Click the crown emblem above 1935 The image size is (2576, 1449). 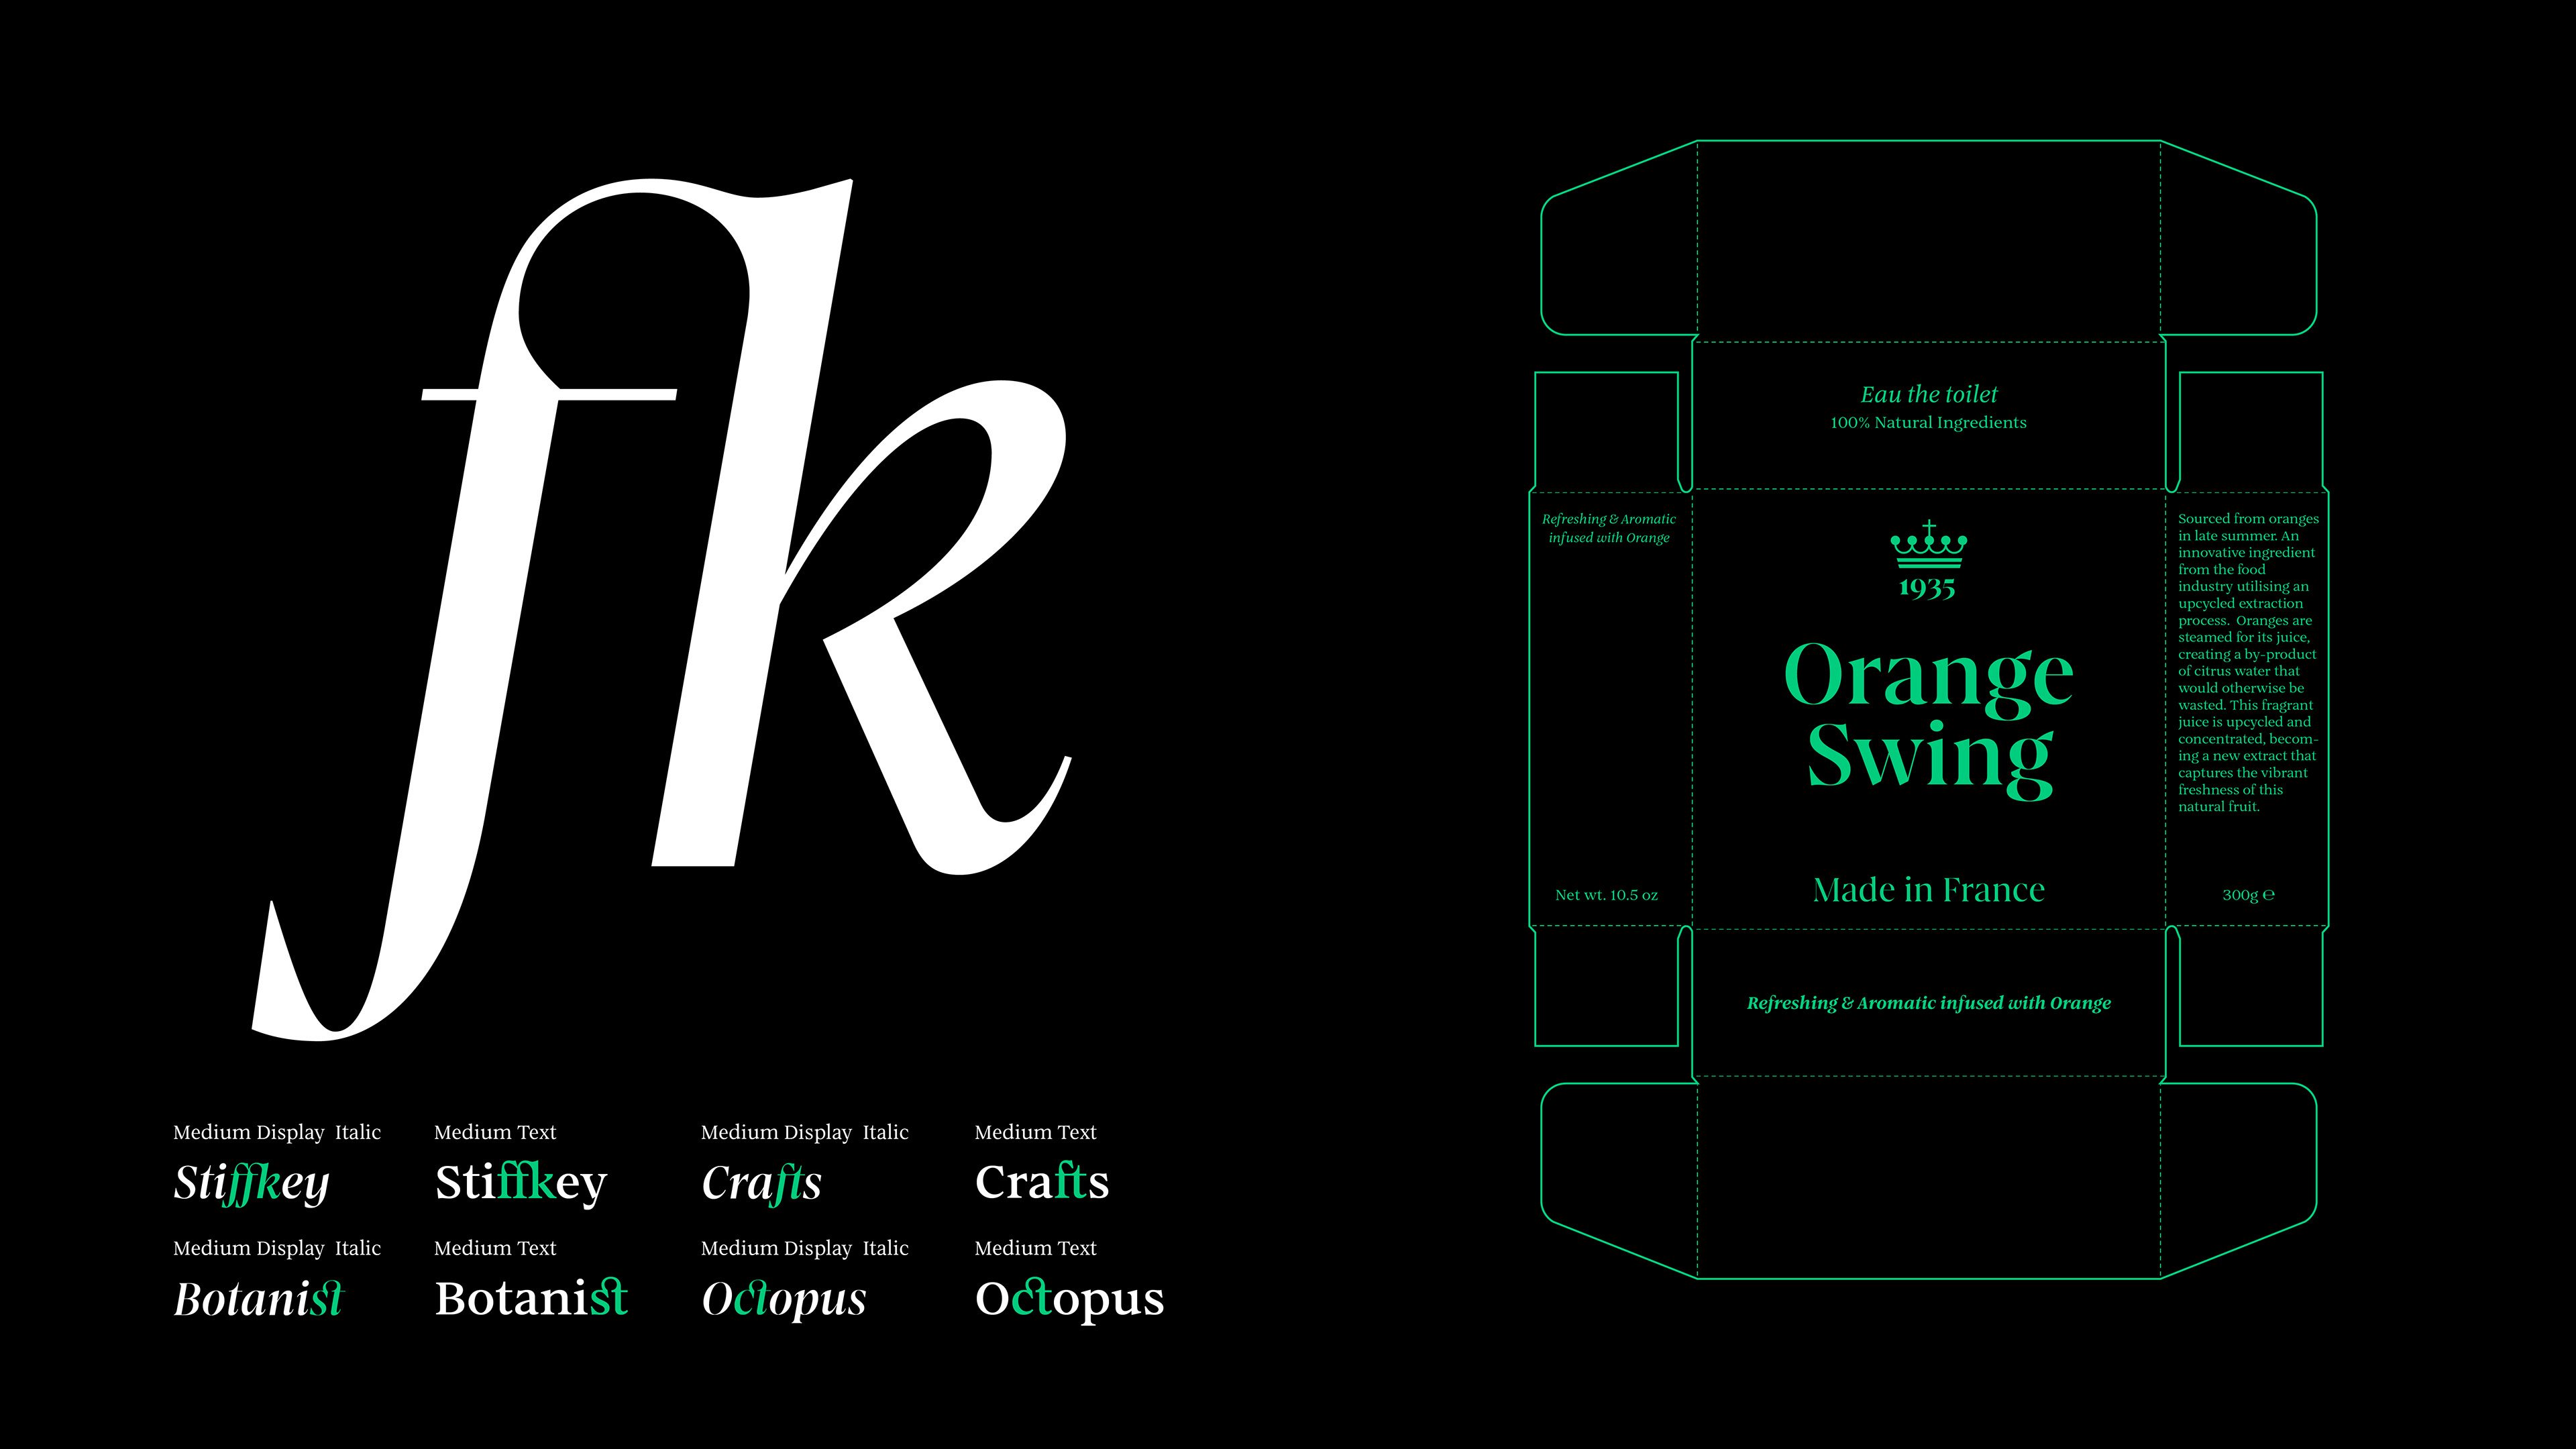tap(1928, 545)
